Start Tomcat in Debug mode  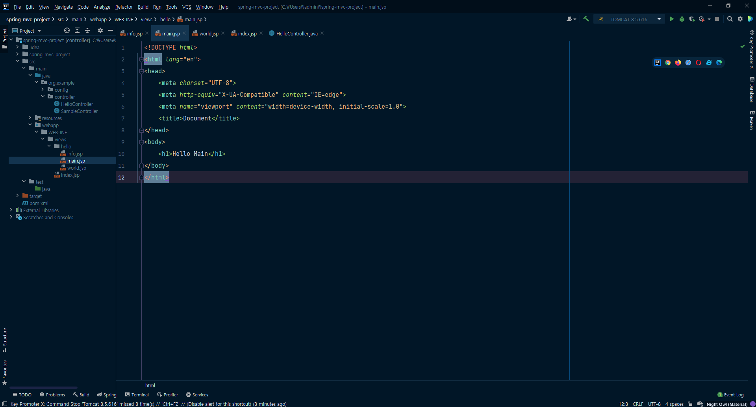point(682,19)
